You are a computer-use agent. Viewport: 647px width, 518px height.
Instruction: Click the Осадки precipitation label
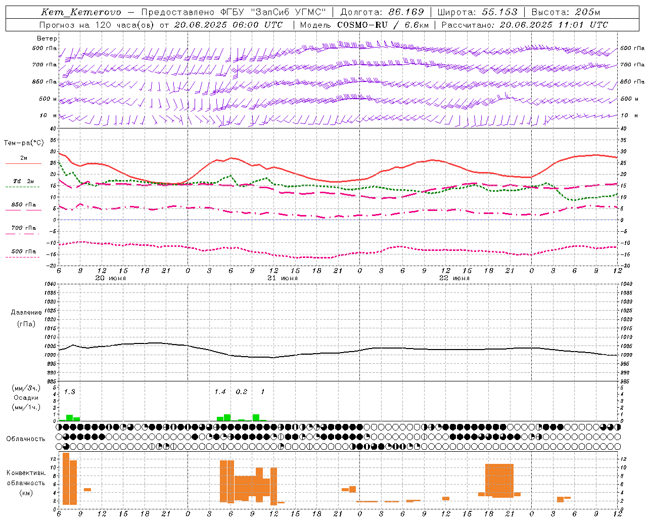[26, 398]
